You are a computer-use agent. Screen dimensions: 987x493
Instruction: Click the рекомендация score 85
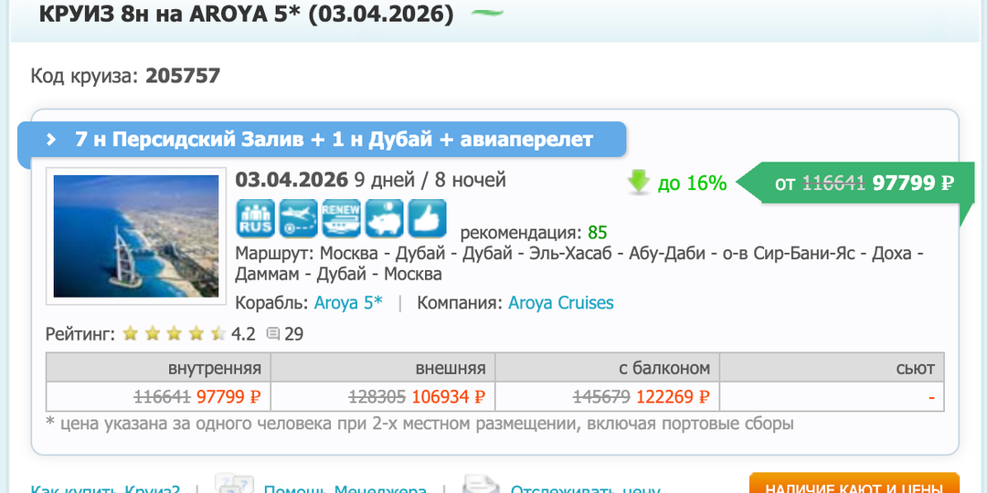tap(598, 233)
